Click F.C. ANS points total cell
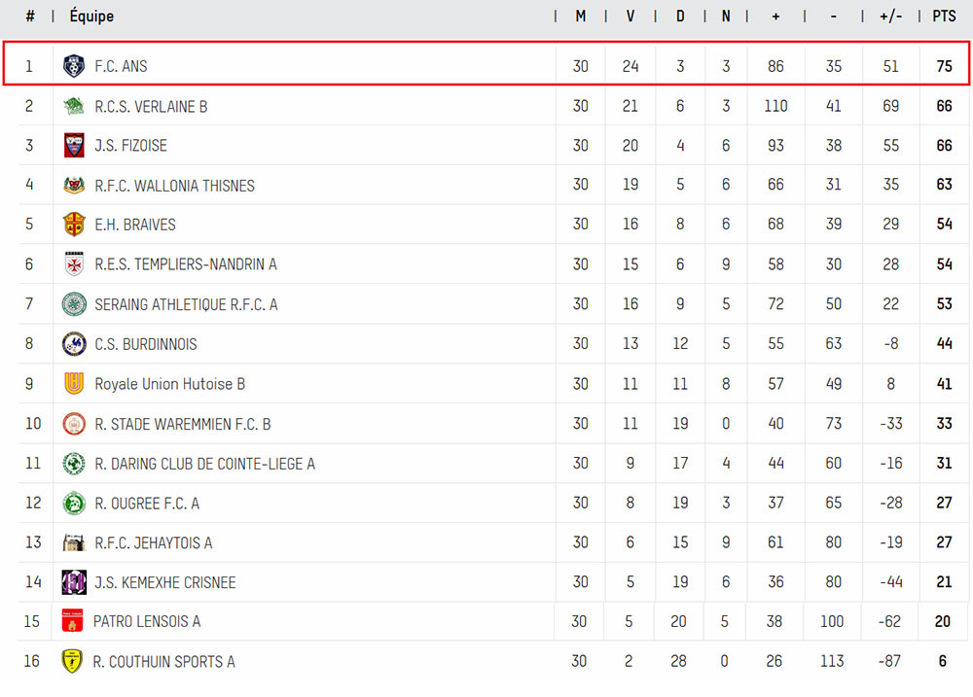Screen dimensions: 973x697 (944, 66)
